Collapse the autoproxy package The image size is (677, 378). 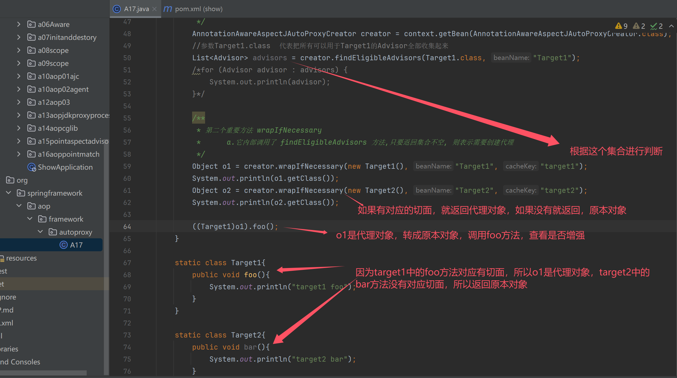click(x=40, y=232)
